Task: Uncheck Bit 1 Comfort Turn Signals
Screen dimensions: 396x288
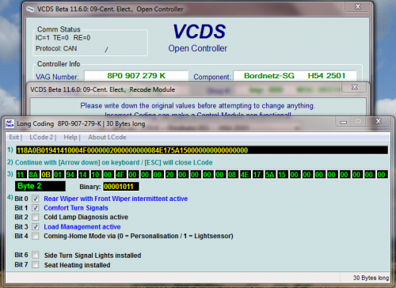Action: pyautogui.click(x=36, y=208)
